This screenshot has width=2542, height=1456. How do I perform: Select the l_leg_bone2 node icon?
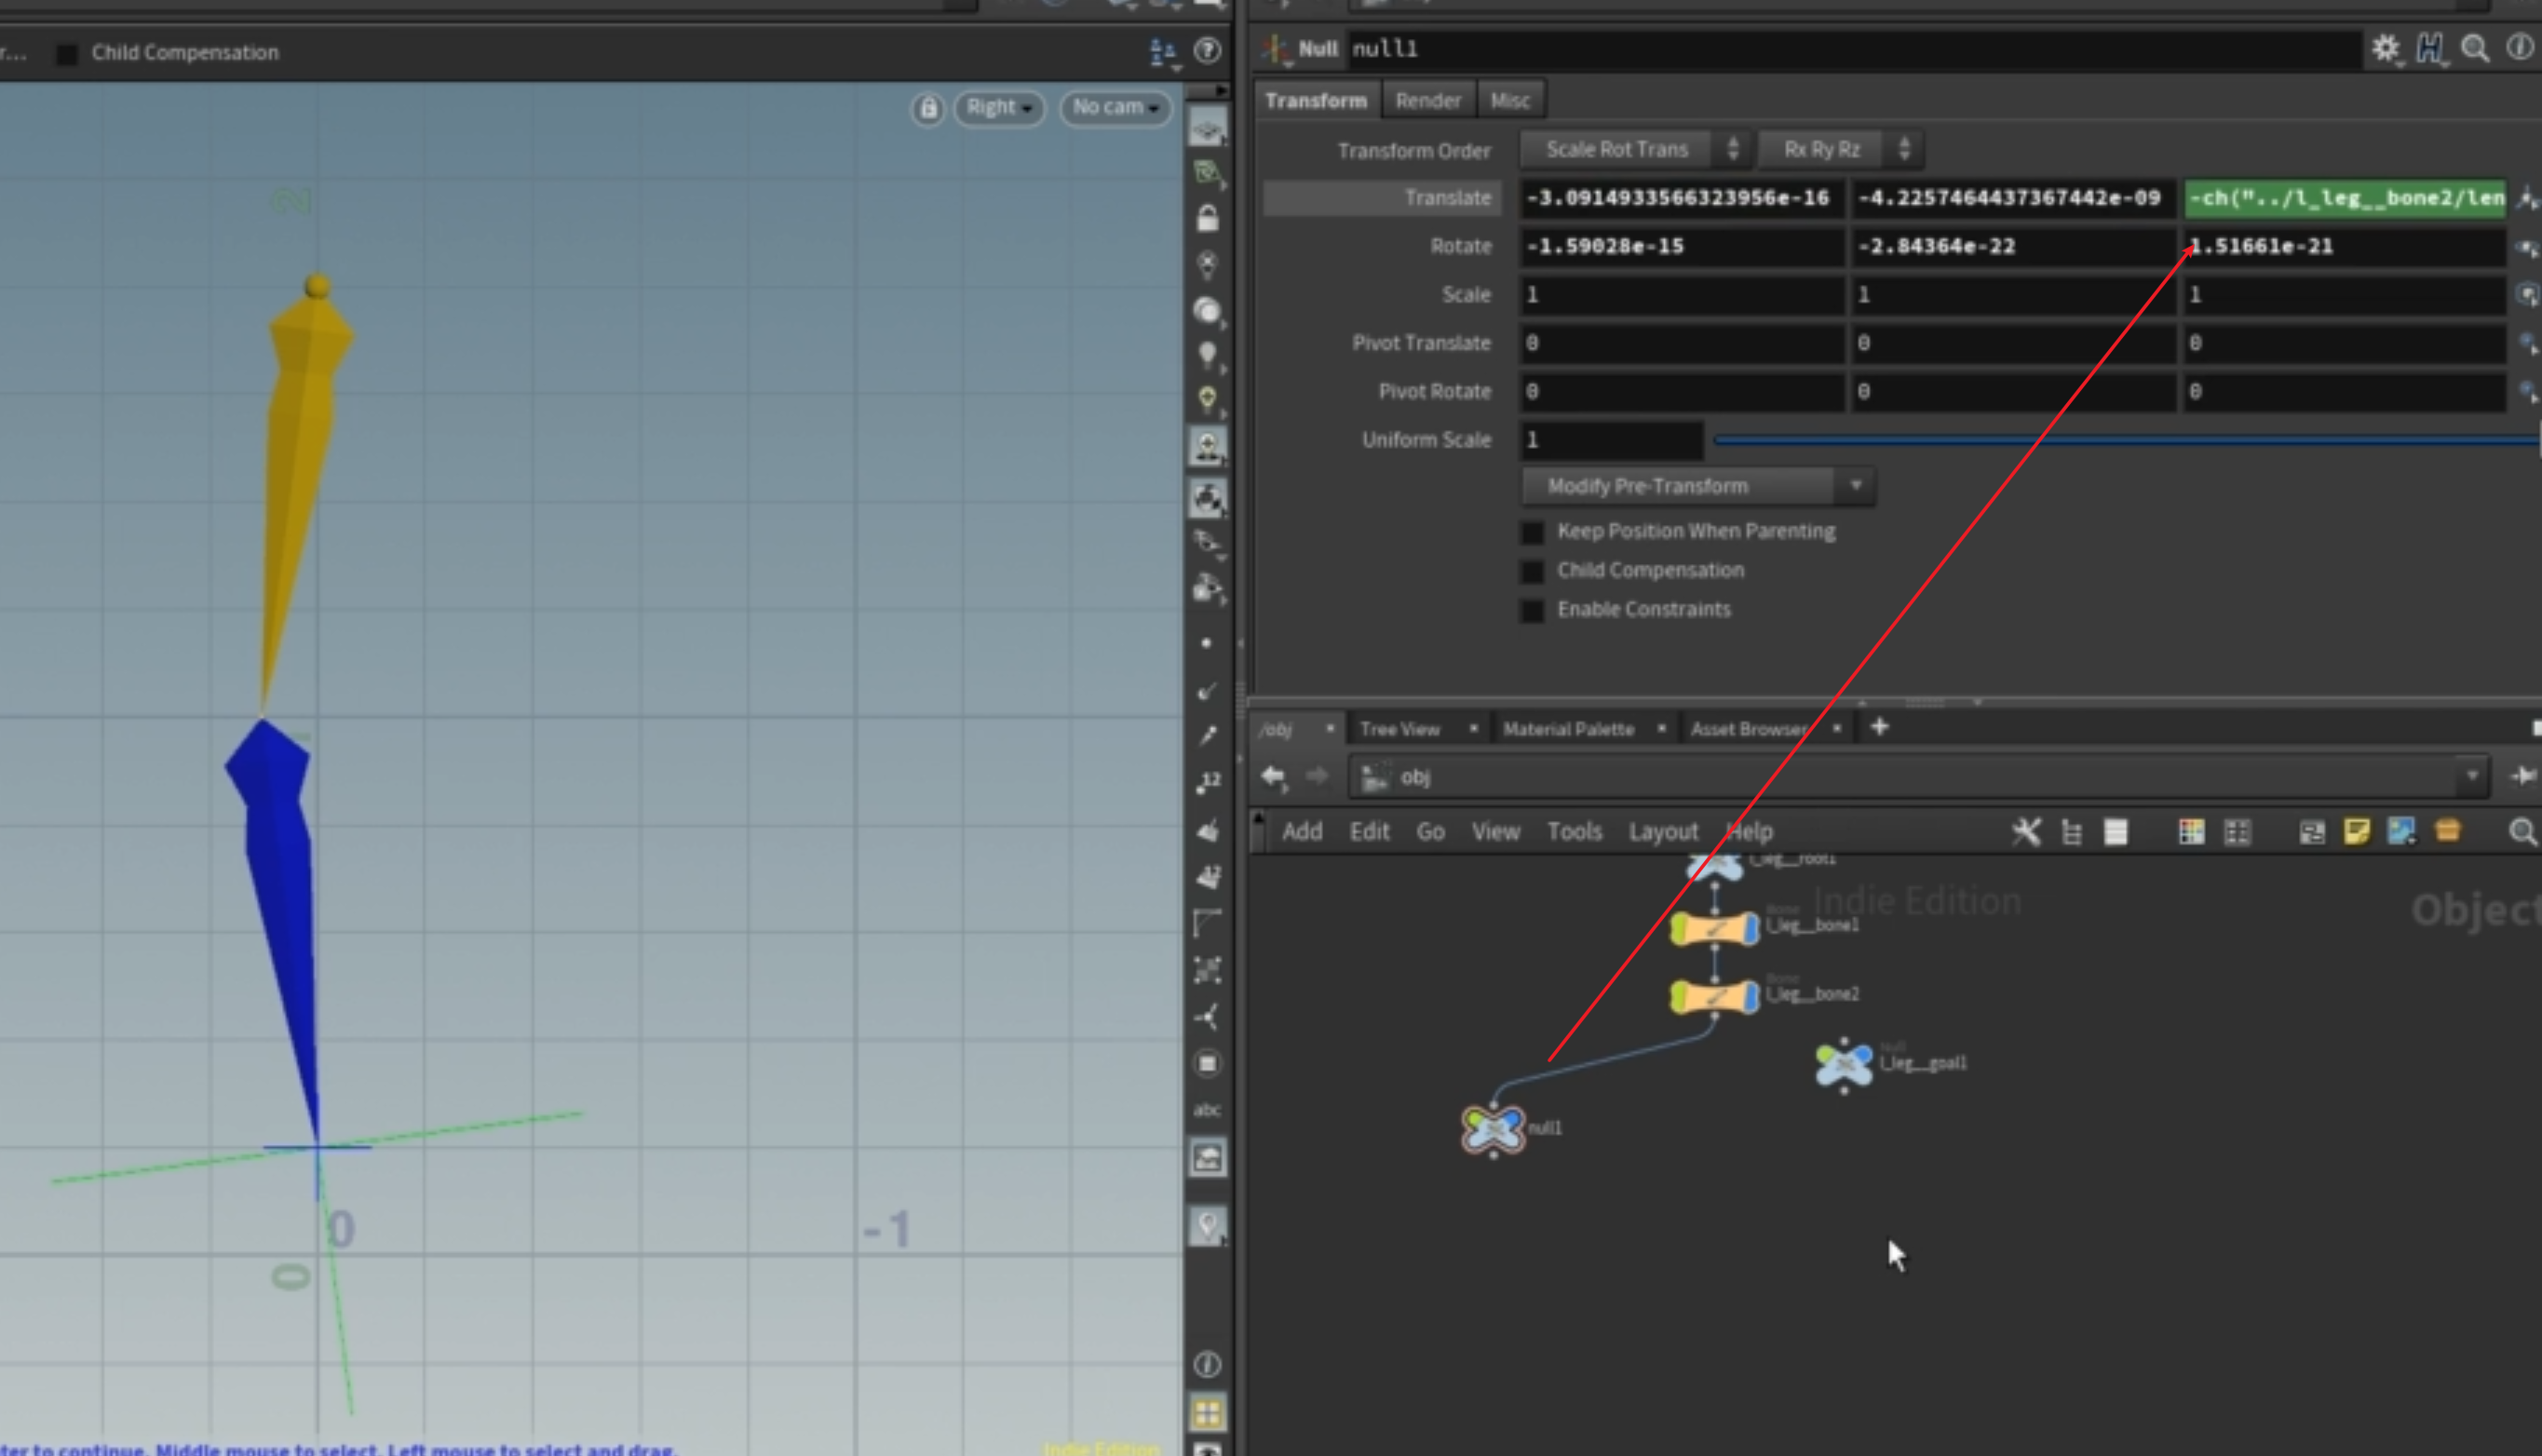coord(1714,996)
